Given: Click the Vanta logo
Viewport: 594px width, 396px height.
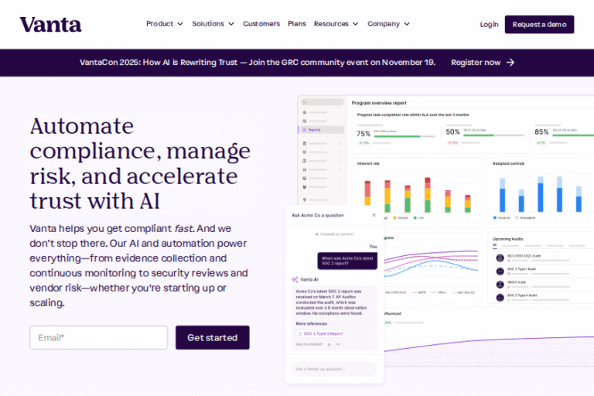Looking at the screenshot, I should [50, 24].
